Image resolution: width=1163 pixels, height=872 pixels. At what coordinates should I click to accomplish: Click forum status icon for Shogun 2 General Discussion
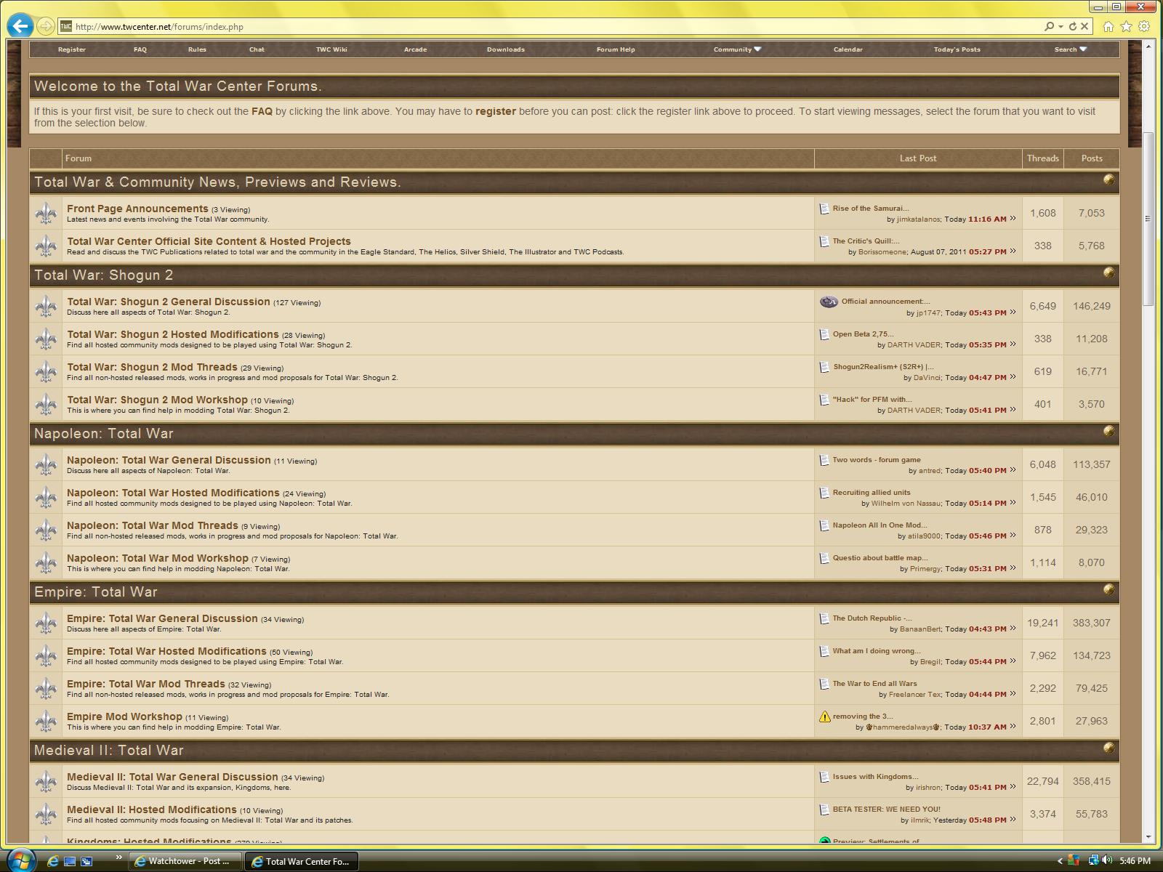(46, 306)
